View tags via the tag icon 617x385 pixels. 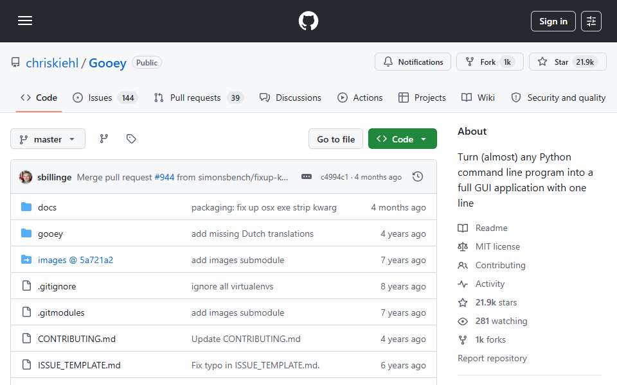click(x=131, y=139)
